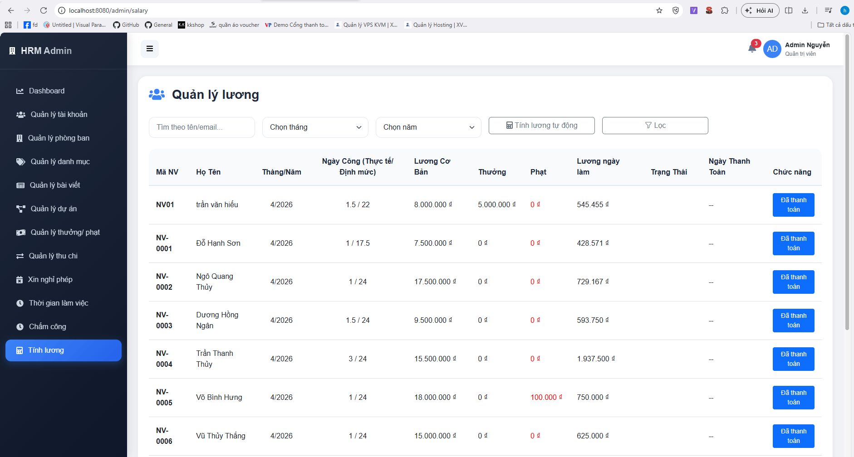The width and height of the screenshot is (854, 457).
Task: Click the Lương Cơ Bản column header
Action: pos(432,167)
